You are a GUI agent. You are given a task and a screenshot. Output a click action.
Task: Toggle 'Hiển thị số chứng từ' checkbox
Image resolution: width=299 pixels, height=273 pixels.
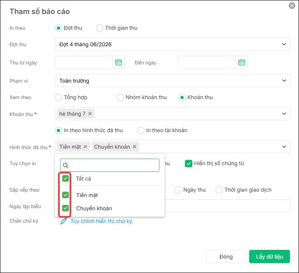coord(188,164)
